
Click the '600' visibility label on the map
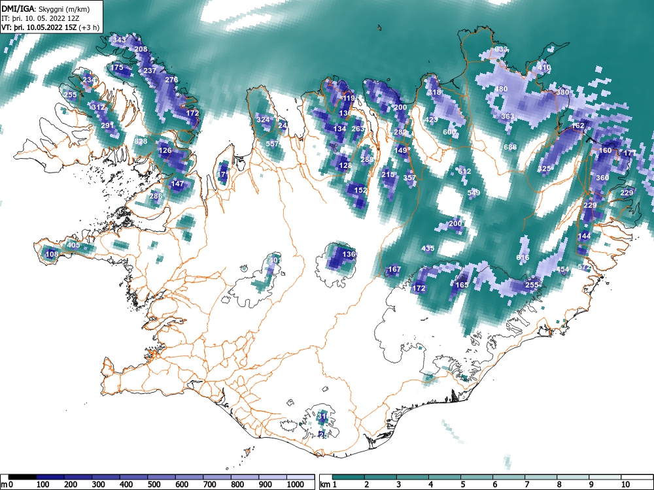pos(450,133)
